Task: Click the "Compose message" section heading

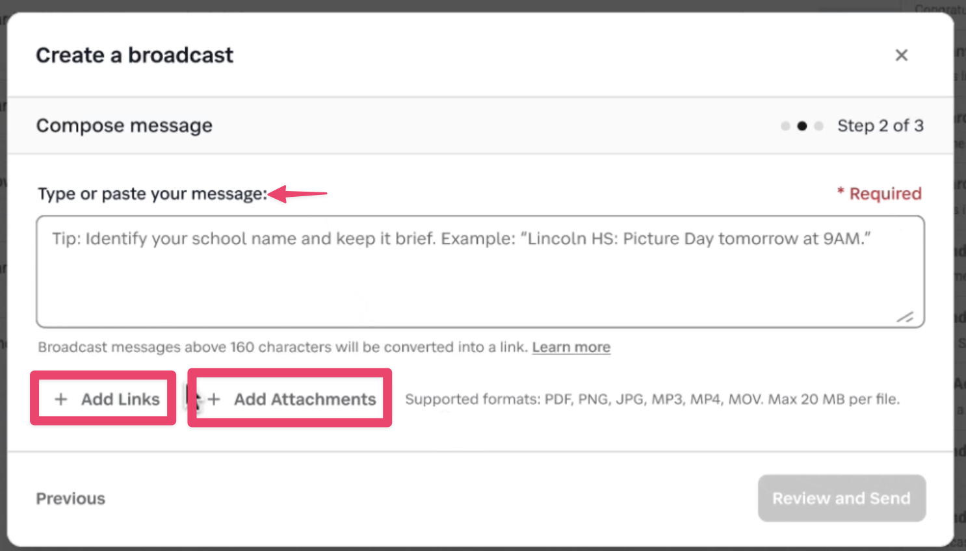Action: [x=124, y=125]
